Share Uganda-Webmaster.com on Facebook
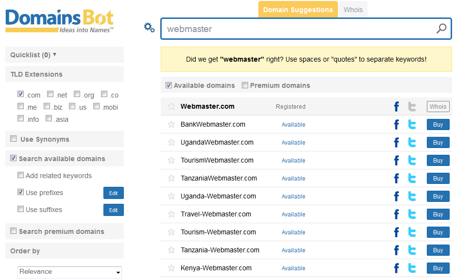 (396, 197)
